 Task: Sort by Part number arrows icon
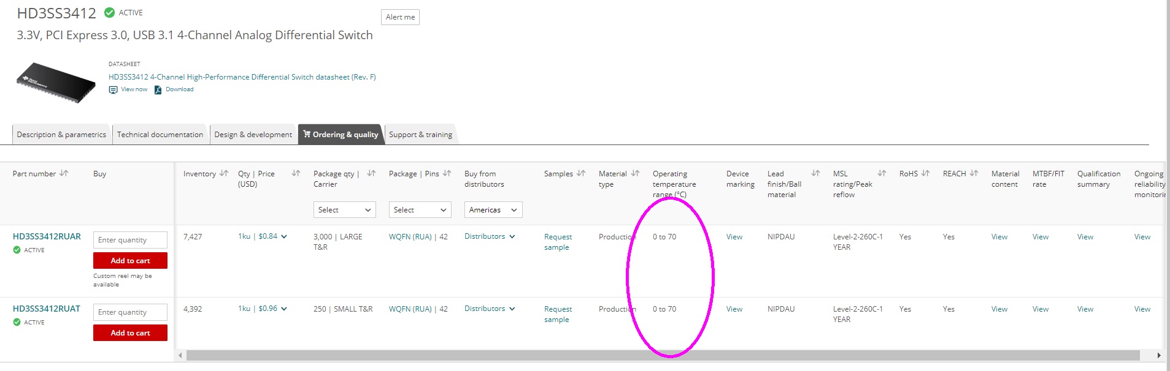tap(64, 173)
